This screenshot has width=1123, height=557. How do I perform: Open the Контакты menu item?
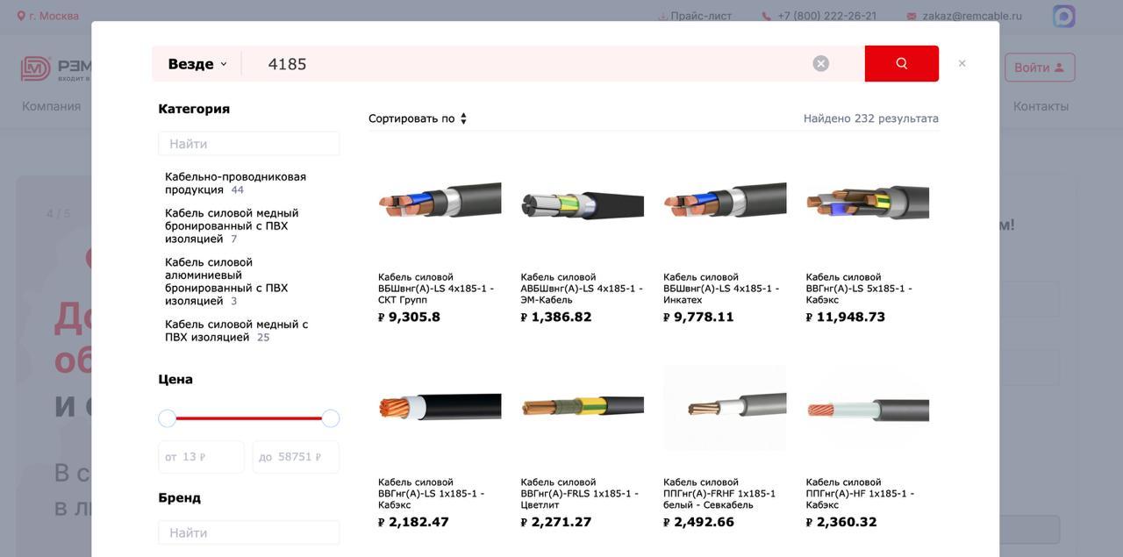[1041, 106]
